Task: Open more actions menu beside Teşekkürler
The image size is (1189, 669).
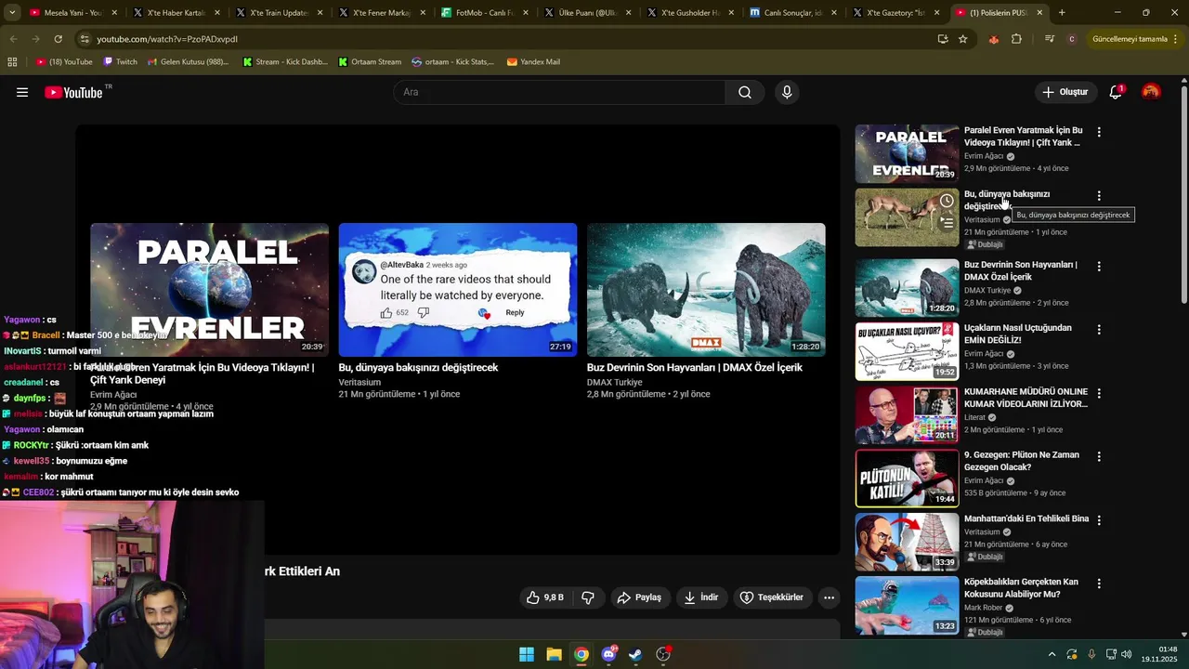Action: click(x=830, y=597)
